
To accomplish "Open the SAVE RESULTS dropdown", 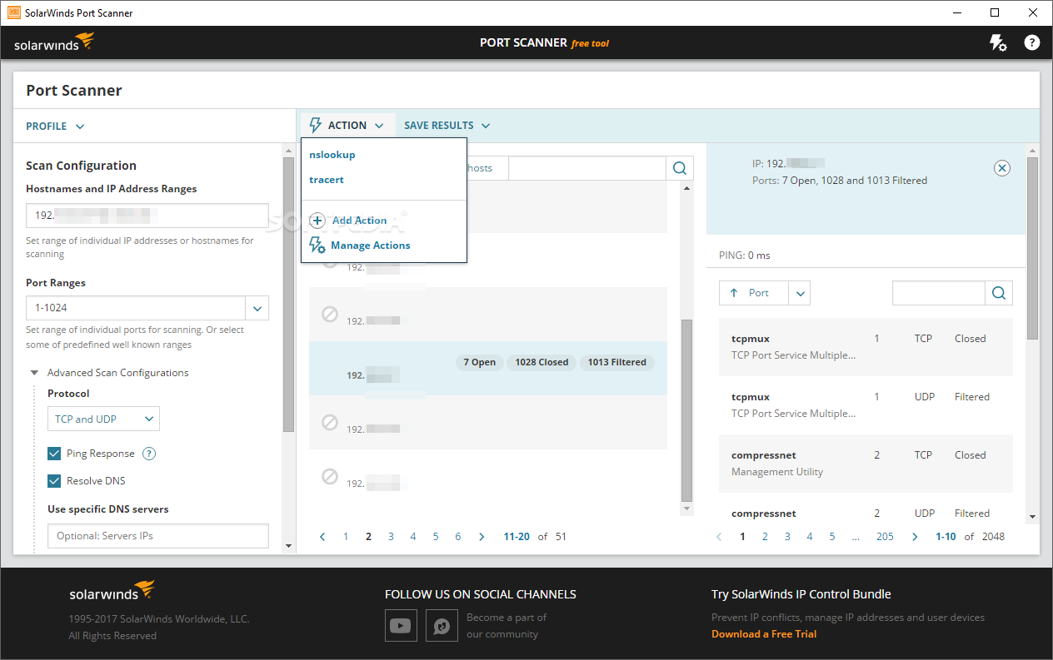I will 447,126.
